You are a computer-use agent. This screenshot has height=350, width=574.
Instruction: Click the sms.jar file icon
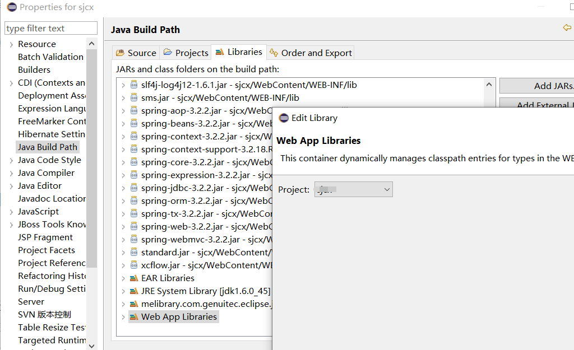point(134,97)
